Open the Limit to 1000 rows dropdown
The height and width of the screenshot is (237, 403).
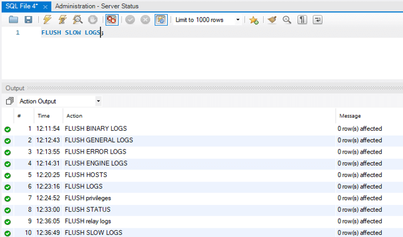[x=207, y=20]
